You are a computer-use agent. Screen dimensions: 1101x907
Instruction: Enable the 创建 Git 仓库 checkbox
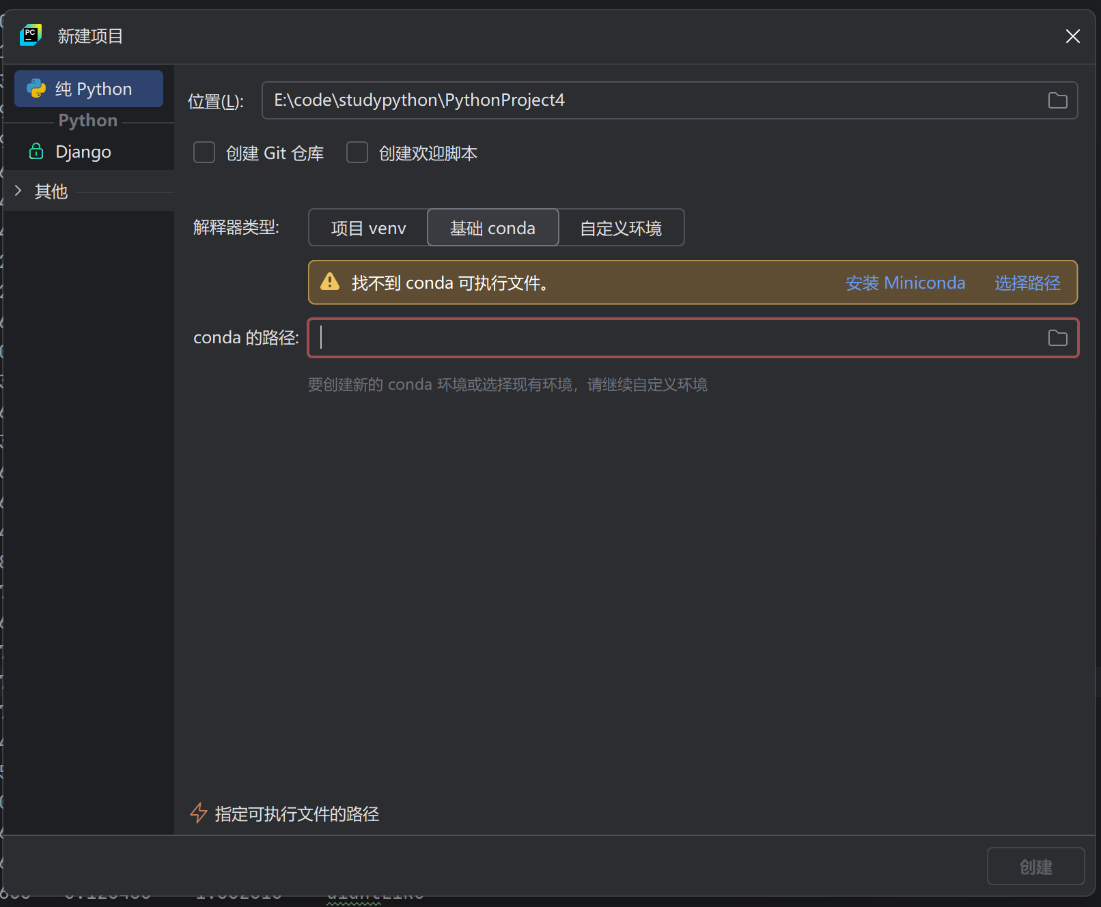pos(204,152)
